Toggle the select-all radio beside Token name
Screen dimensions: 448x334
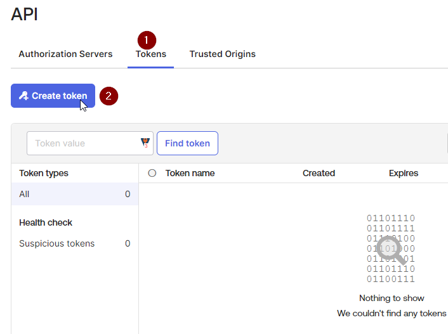[152, 173]
